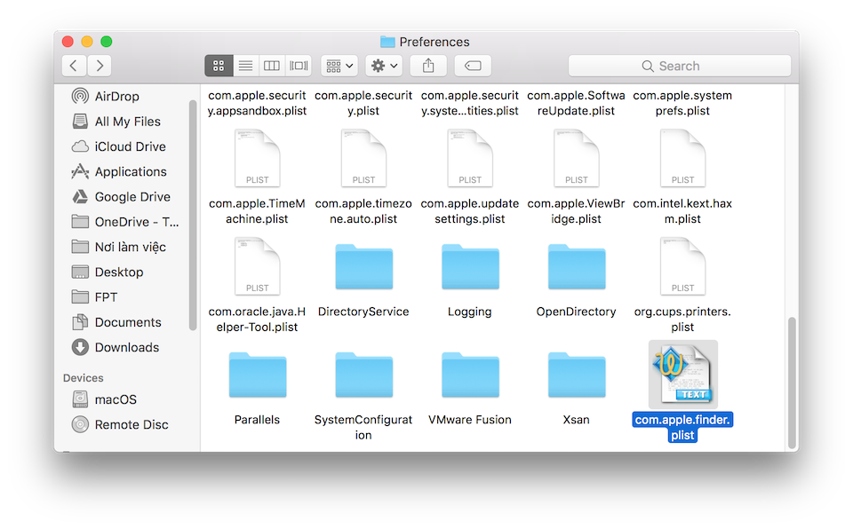Open the action gear menu
The image size is (853, 529).
pos(382,65)
